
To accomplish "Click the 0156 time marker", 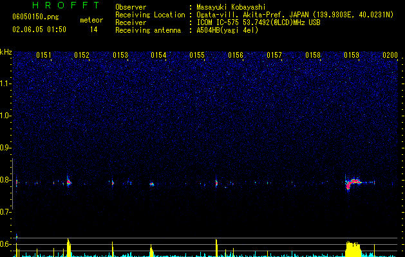I will pos(236,55).
